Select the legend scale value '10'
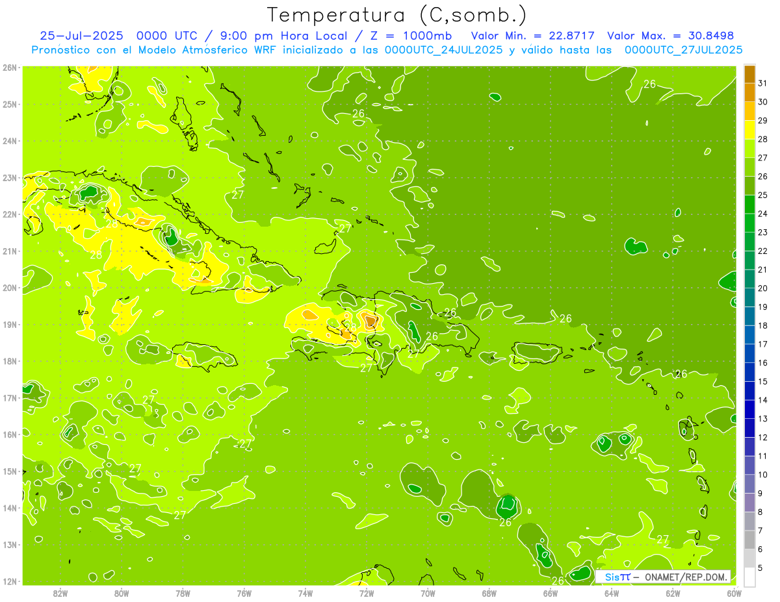The width and height of the screenshot is (780, 602). click(763, 475)
